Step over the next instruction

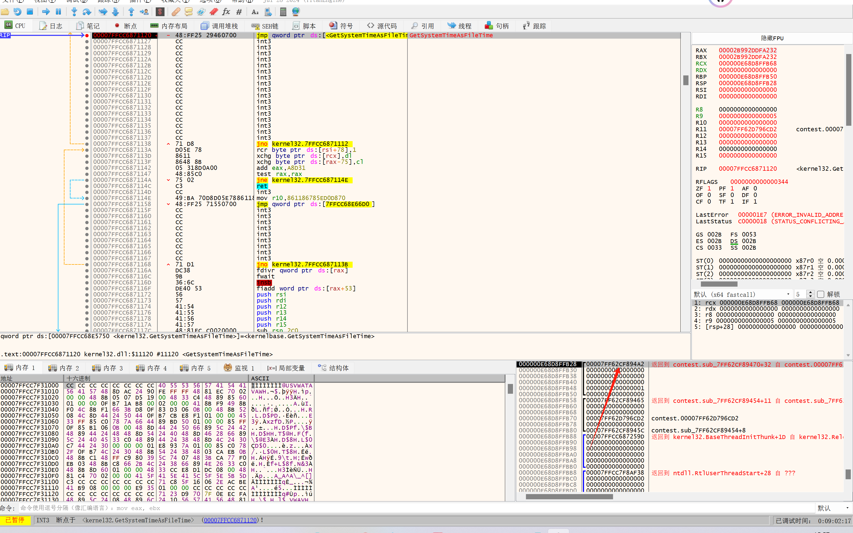click(x=87, y=12)
